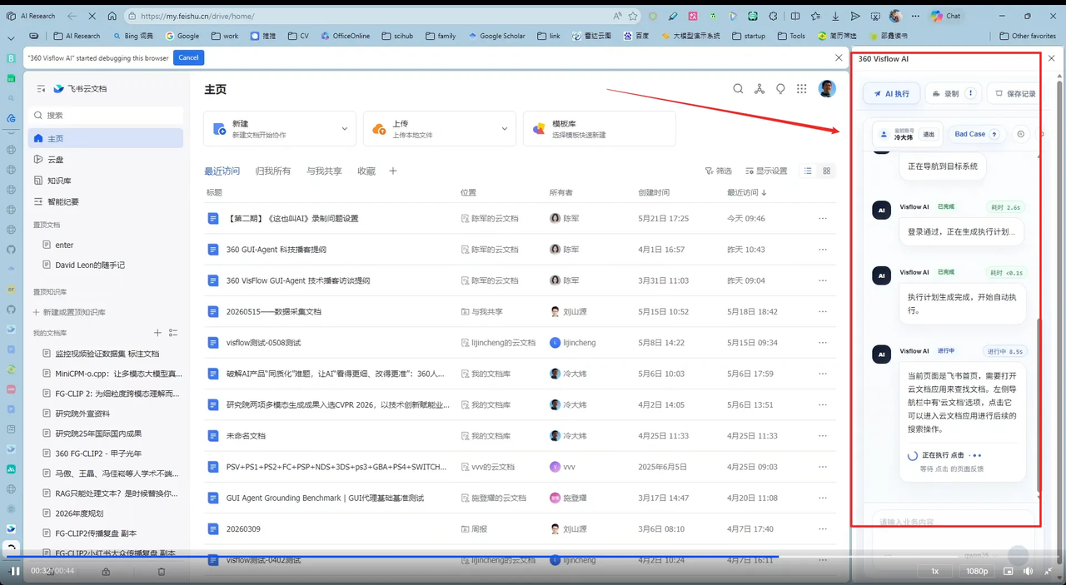Switch to list view layout
1066x585 pixels.
tap(808, 171)
